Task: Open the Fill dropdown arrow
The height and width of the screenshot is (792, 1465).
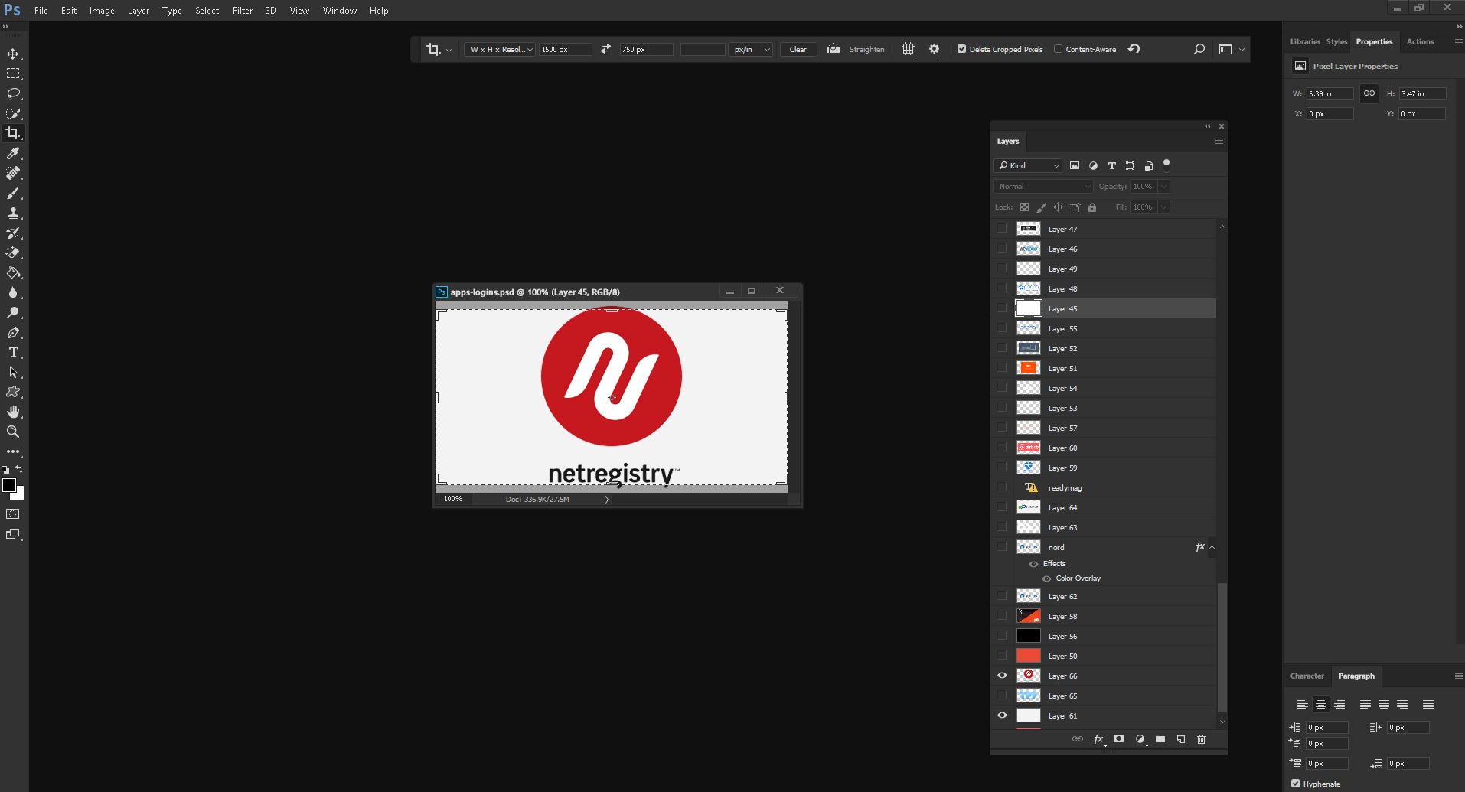Action: [1163, 207]
